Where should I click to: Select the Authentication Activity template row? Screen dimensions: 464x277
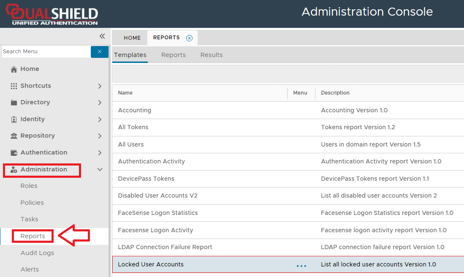click(152, 161)
